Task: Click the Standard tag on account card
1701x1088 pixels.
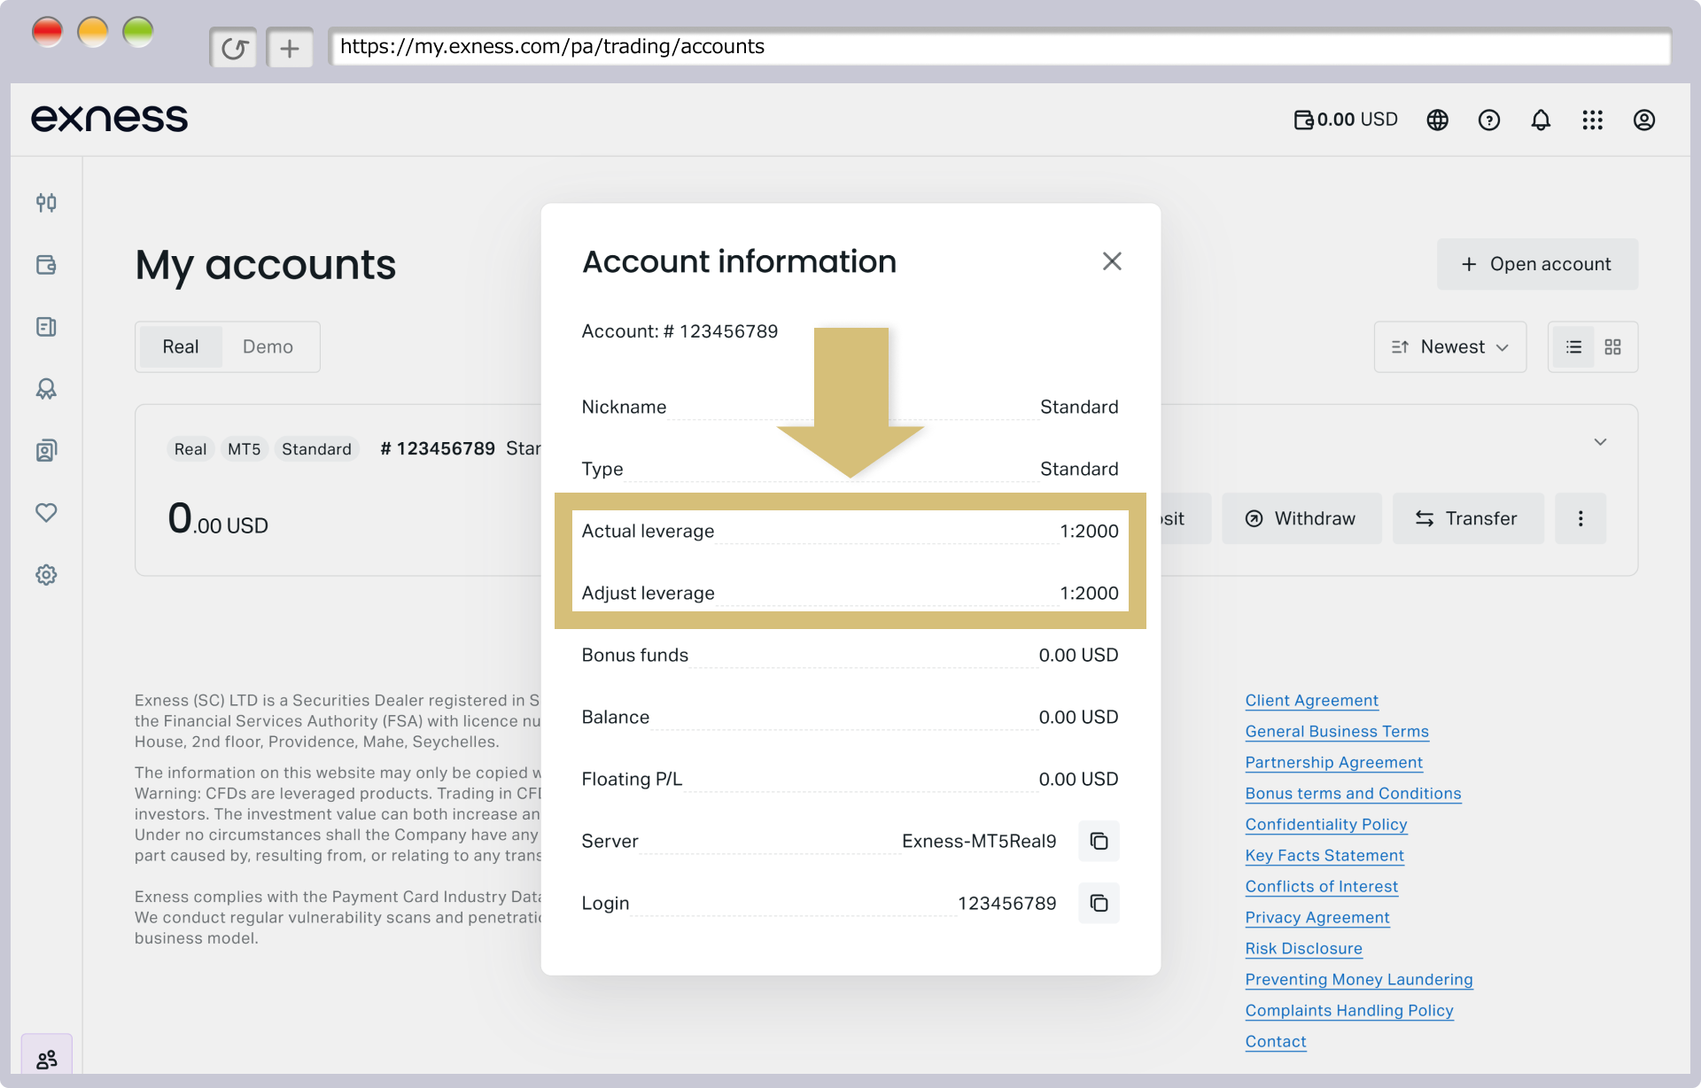Action: [316, 449]
